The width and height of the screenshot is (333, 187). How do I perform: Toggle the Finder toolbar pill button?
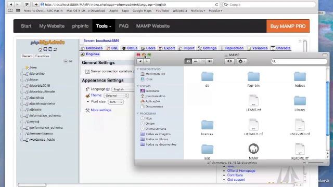point(325,55)
